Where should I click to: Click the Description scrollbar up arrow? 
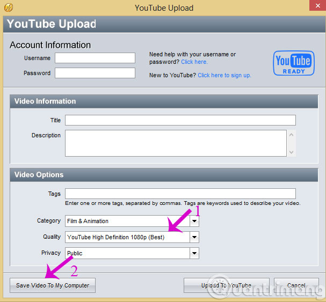tap(291, 135)
